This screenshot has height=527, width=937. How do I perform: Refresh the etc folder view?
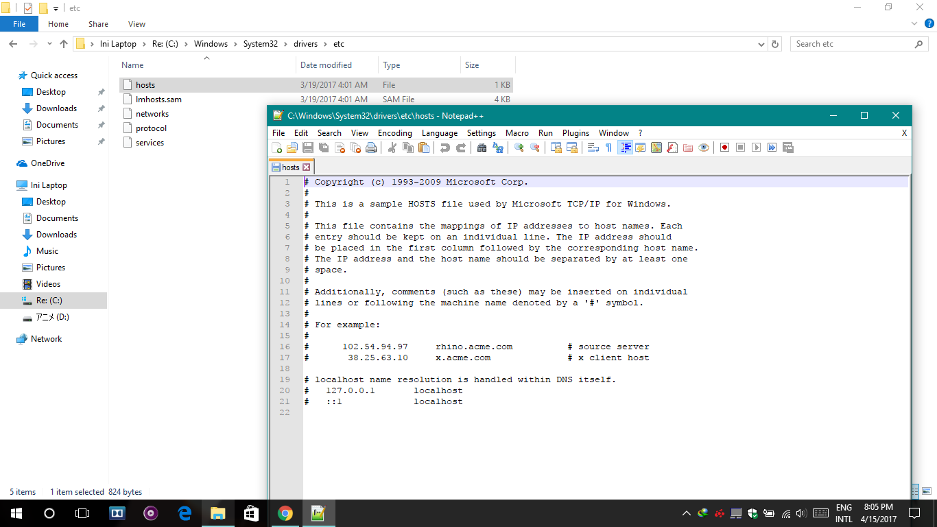[x=775, y=44]
